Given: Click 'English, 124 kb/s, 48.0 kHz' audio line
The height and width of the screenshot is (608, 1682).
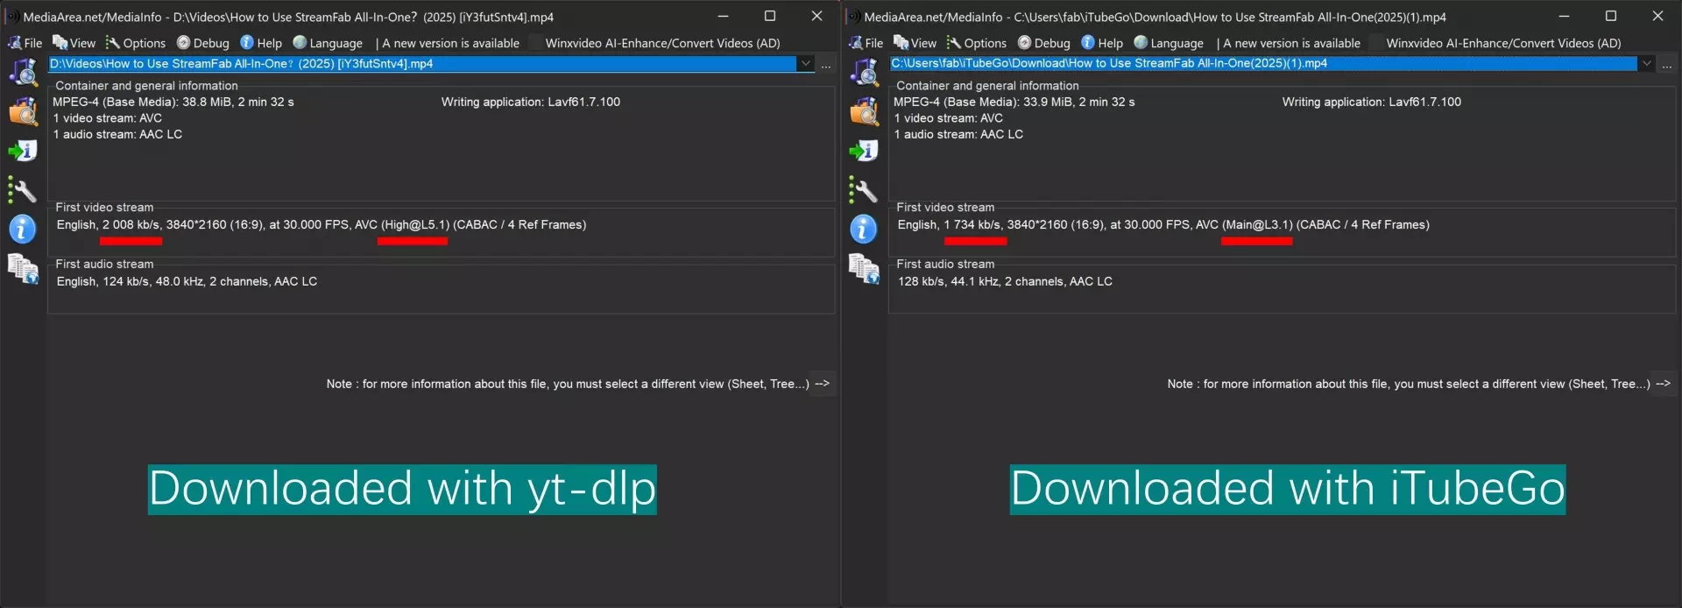Looking at the screenshot, I should 187,282.
